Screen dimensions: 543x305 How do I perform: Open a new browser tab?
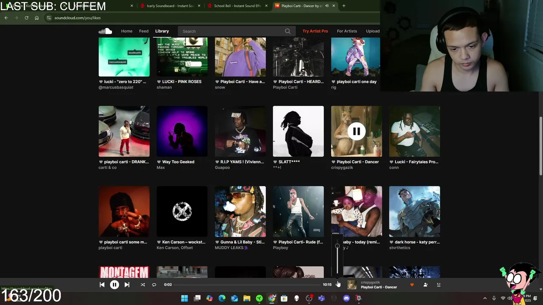[344, 6]
